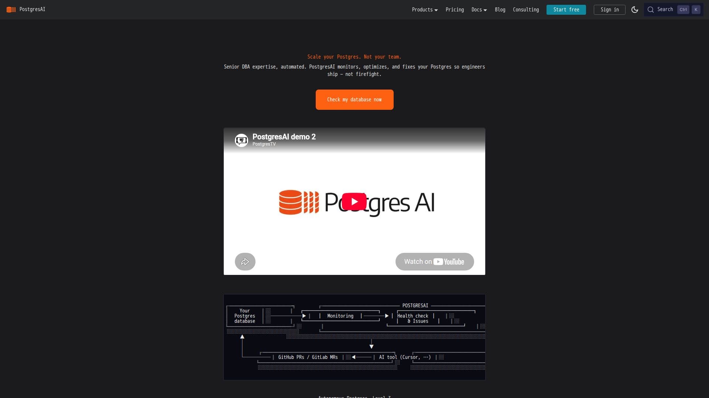The image size is (709, 398).
Task: Expand the Docs dropdown menu
Action: [479, 10]
